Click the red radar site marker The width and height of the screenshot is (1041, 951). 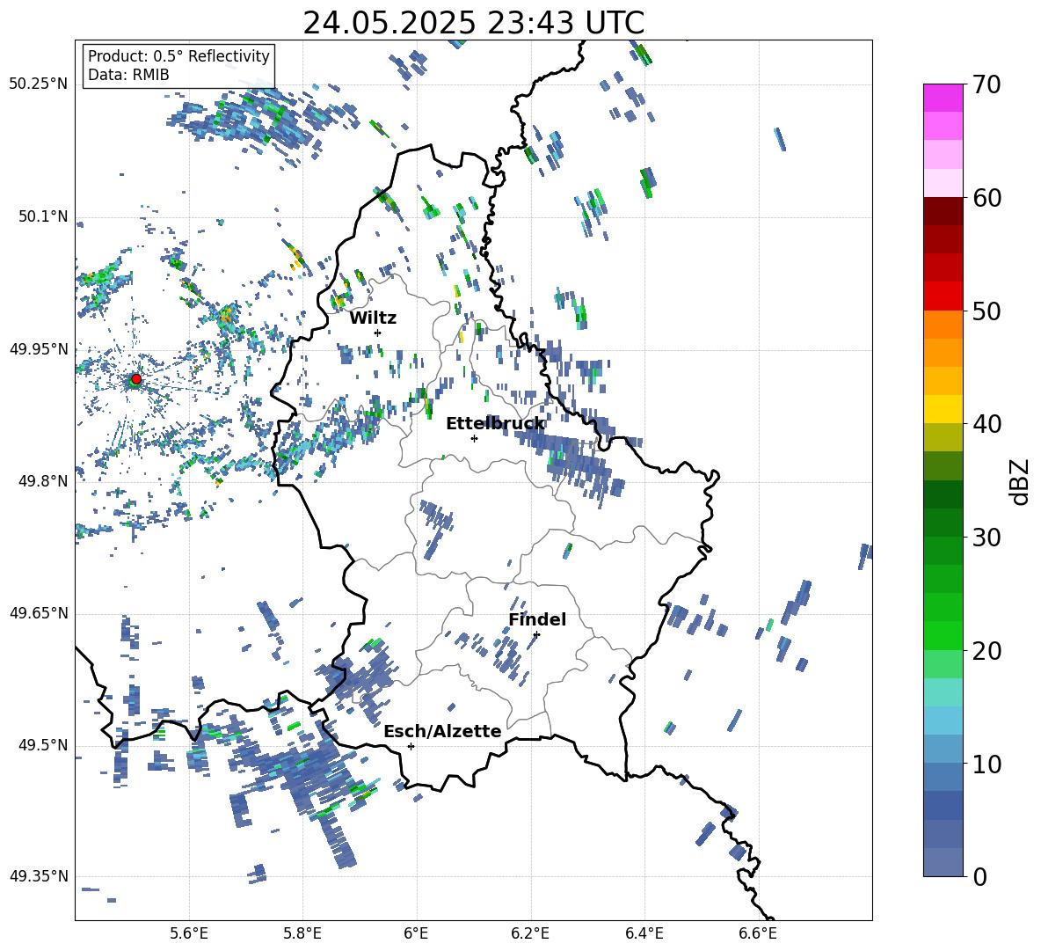coord(136,379)
